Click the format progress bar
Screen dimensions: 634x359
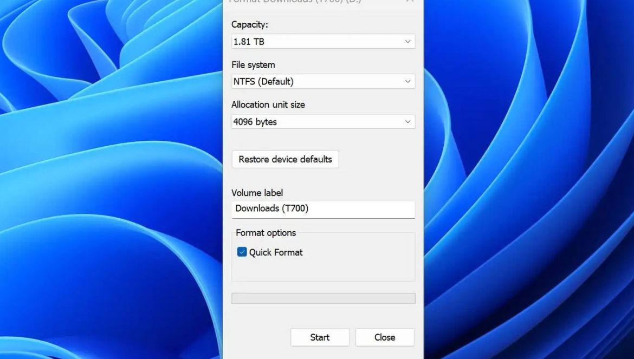click(x=323, y=298)
